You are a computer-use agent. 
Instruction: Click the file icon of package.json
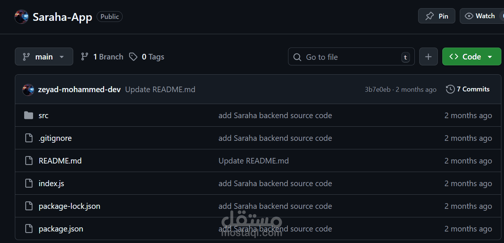tap(29, 229)
